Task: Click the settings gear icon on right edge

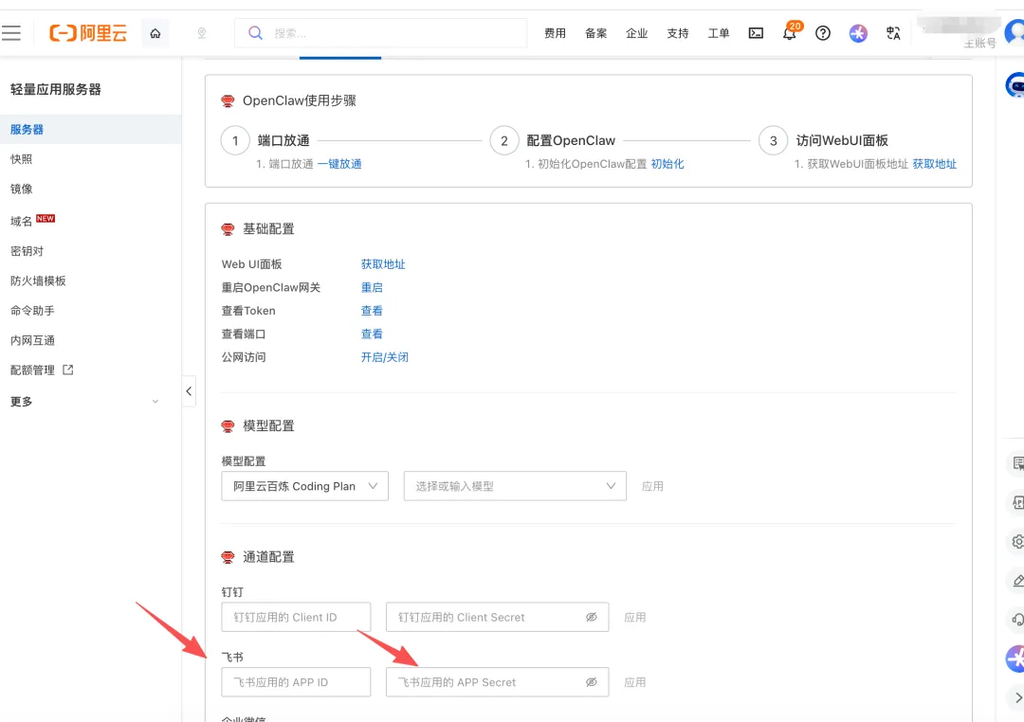Action: [x=1016, y=541]
